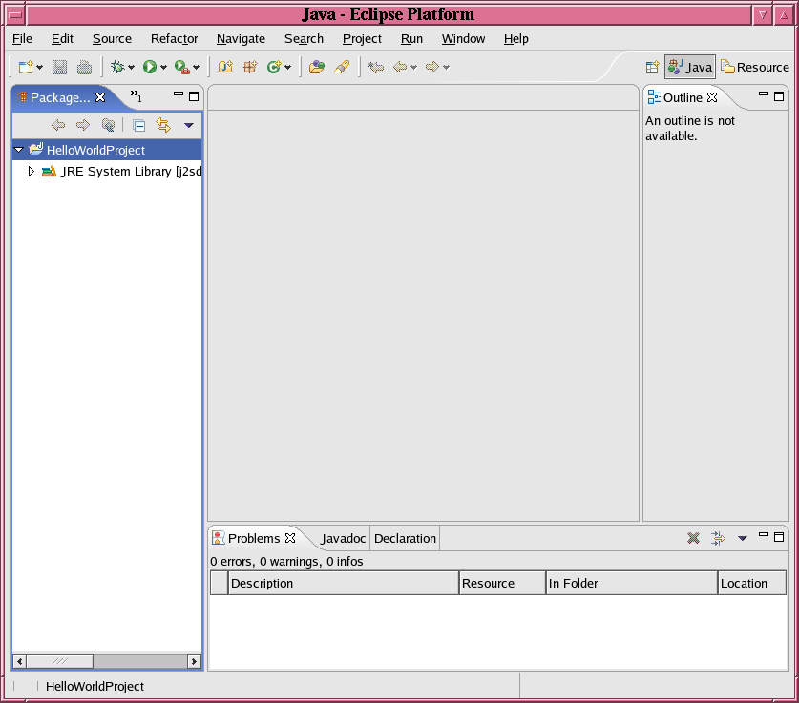Click the Forward navigation arrow in main toolbar

[x=432, y=67]
